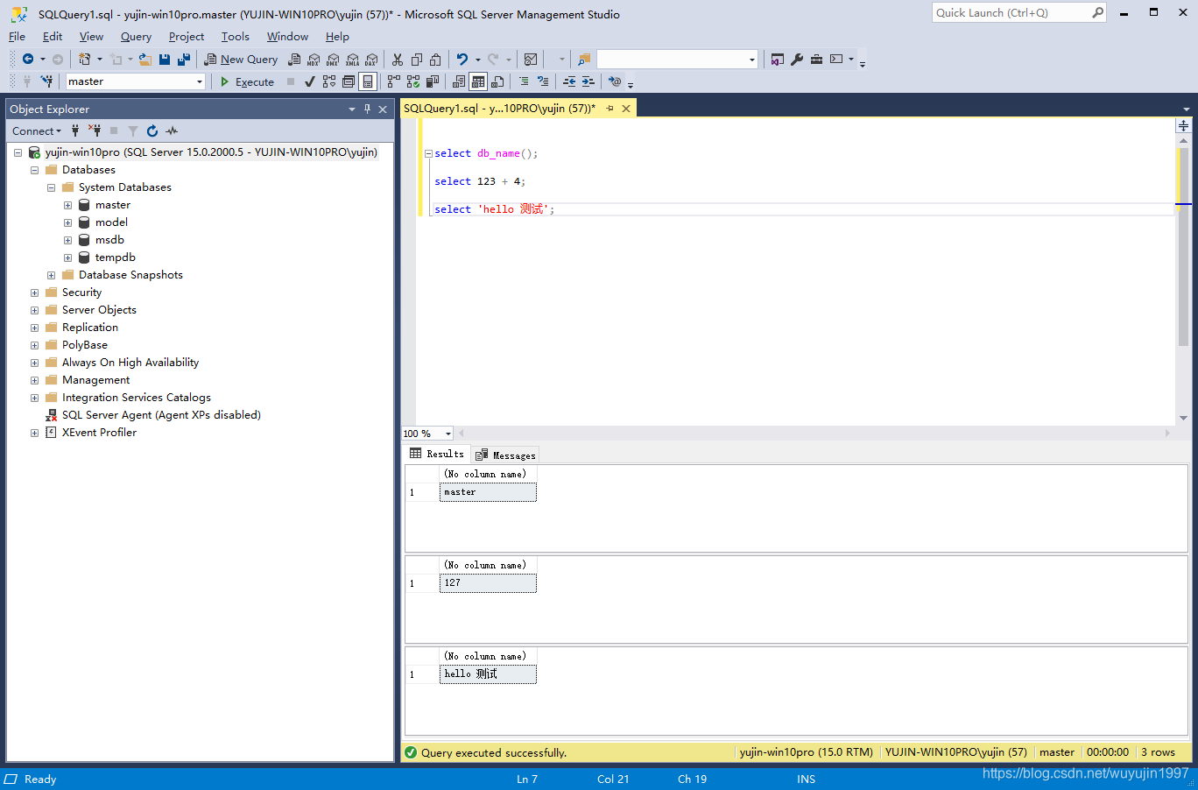
Task: Click Disconnect icon in Object Explorer
Action: (95, 130)
